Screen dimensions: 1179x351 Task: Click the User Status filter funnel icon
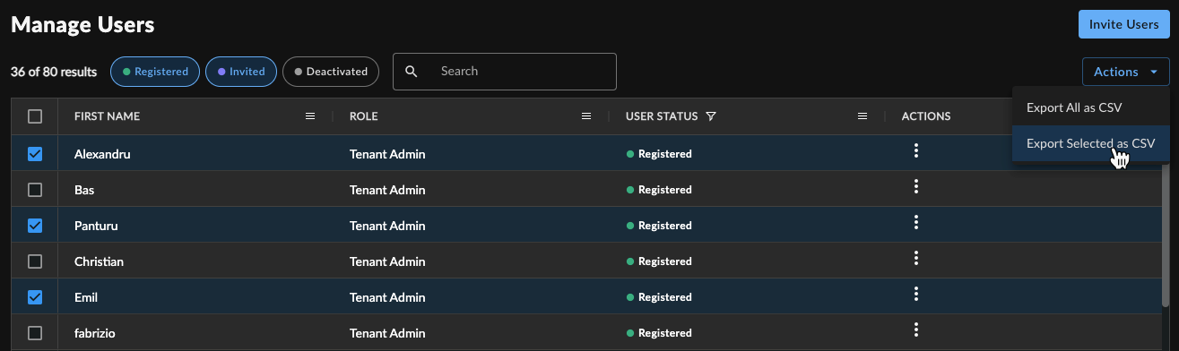pos(710,116)
